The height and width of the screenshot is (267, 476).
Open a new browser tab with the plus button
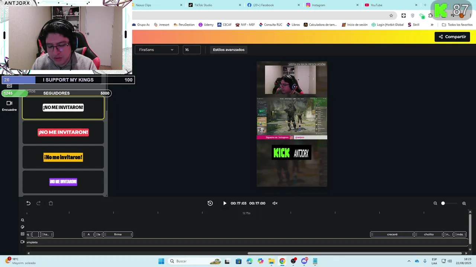pyautogui.click(x=425, y=5)
